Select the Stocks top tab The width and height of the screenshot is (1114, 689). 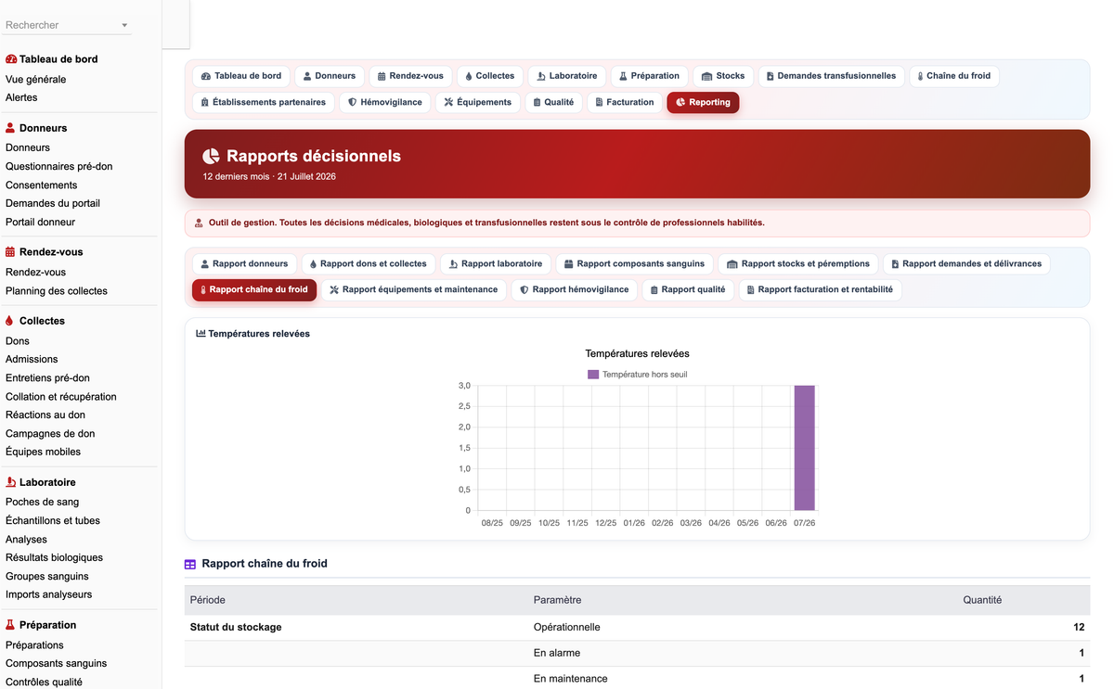pos(723,76)
